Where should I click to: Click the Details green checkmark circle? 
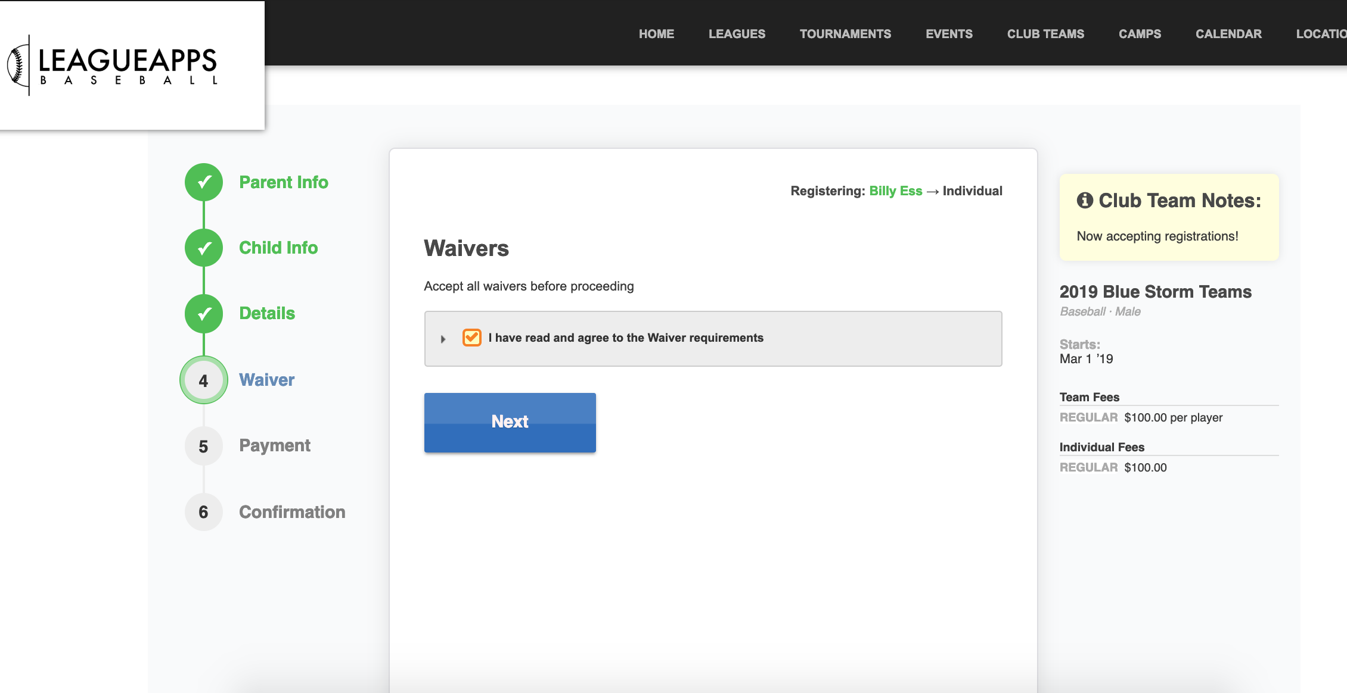[x=204, y=313]
